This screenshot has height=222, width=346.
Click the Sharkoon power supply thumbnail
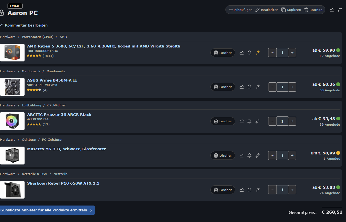(12, 190)
